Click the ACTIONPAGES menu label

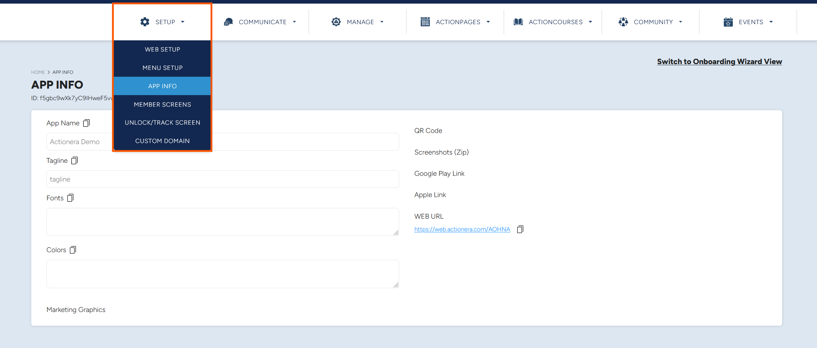tap(458, 22)
